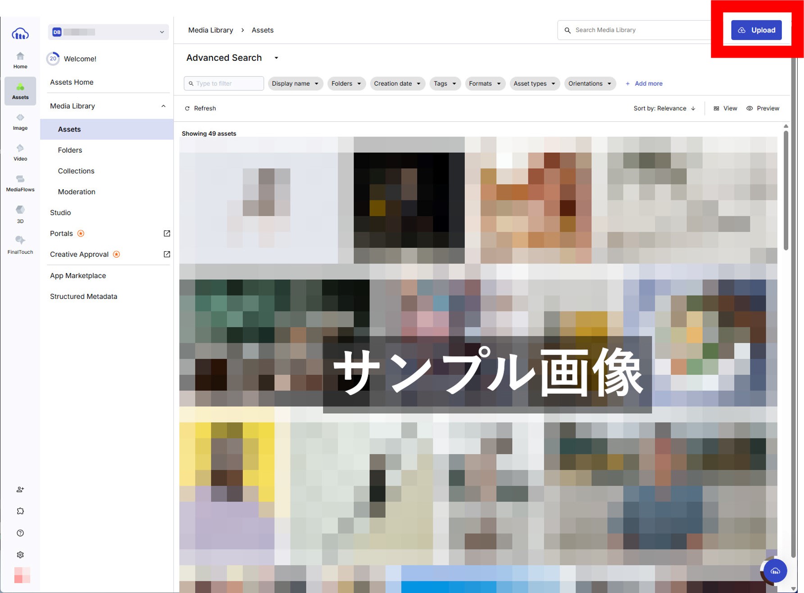Click the floating Cloudinary chat button
The image size is (804, 593).
(775, 570)
